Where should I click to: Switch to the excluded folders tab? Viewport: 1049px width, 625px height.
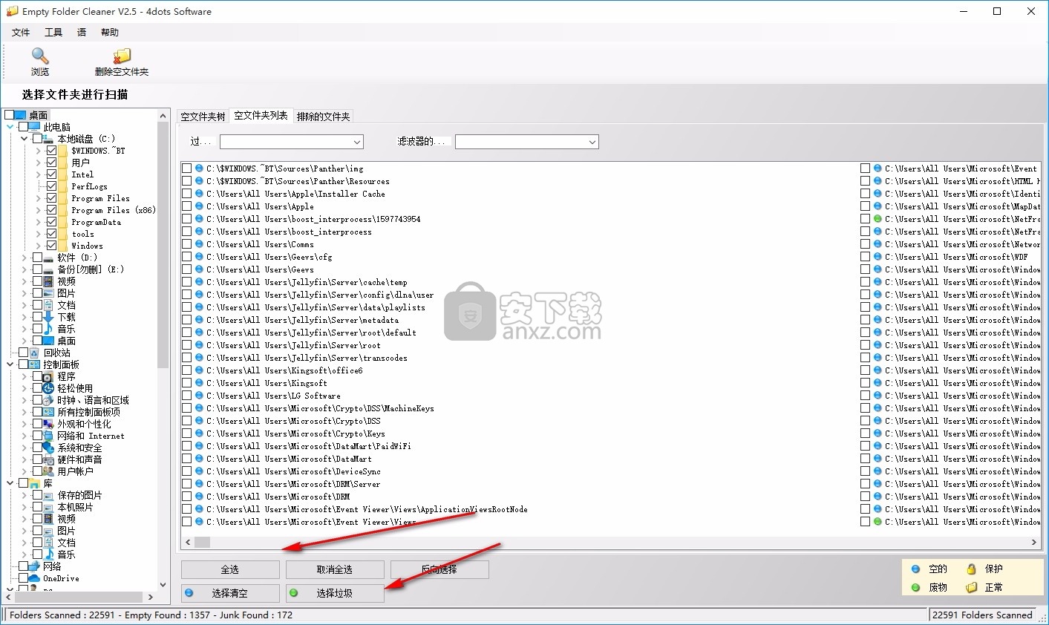point(323,117)
